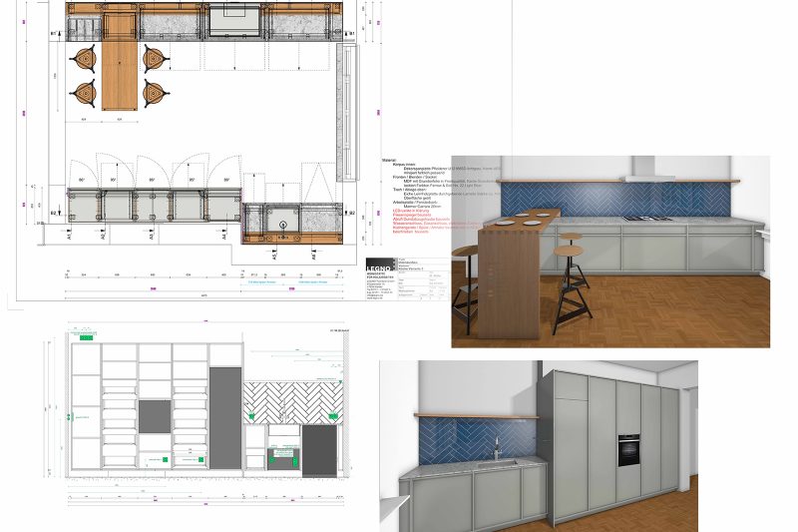This screenshot has height=532, width=798.
Task: Click the LEGNO logo in the title block
Action: tap(380, 266)
